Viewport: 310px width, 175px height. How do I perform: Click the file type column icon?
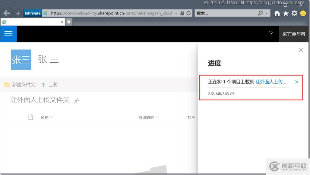coord(31,117)
